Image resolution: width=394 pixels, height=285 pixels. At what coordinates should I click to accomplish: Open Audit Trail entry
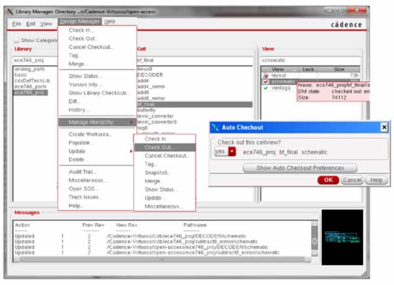coord(82,171)
